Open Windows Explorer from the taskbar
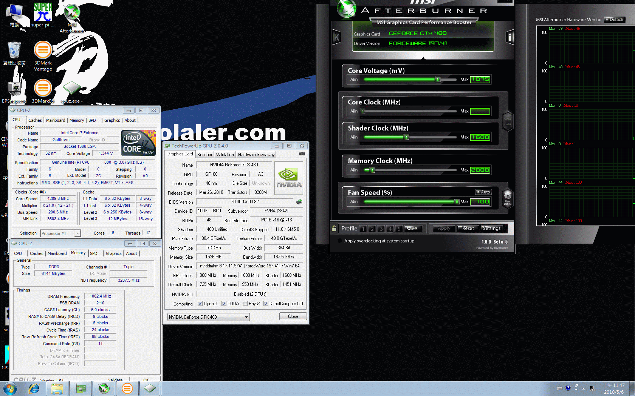Image resolution: width=635 pixels, height=396 pixels. click(x=57, y=388)
